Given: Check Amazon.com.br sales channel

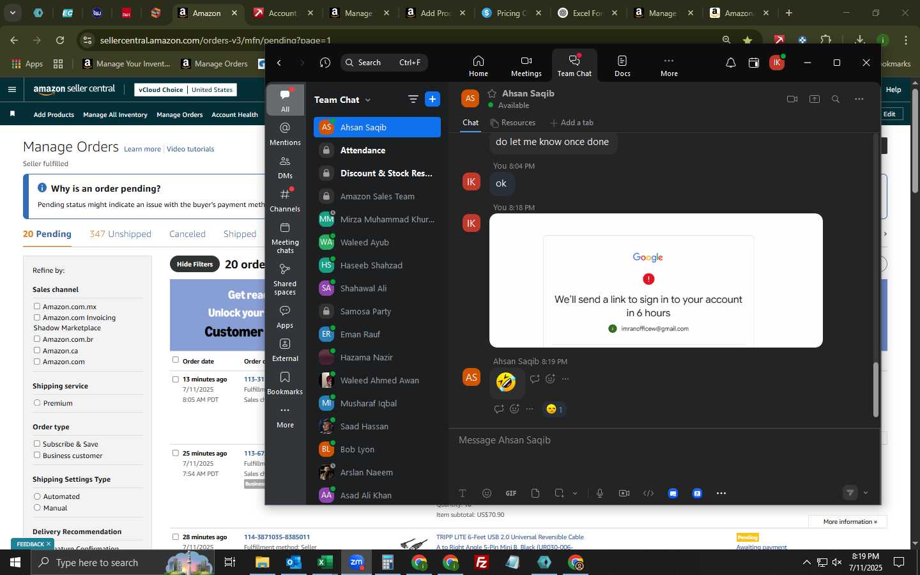Looking at the screenshot, I should [x=37, y=339].
